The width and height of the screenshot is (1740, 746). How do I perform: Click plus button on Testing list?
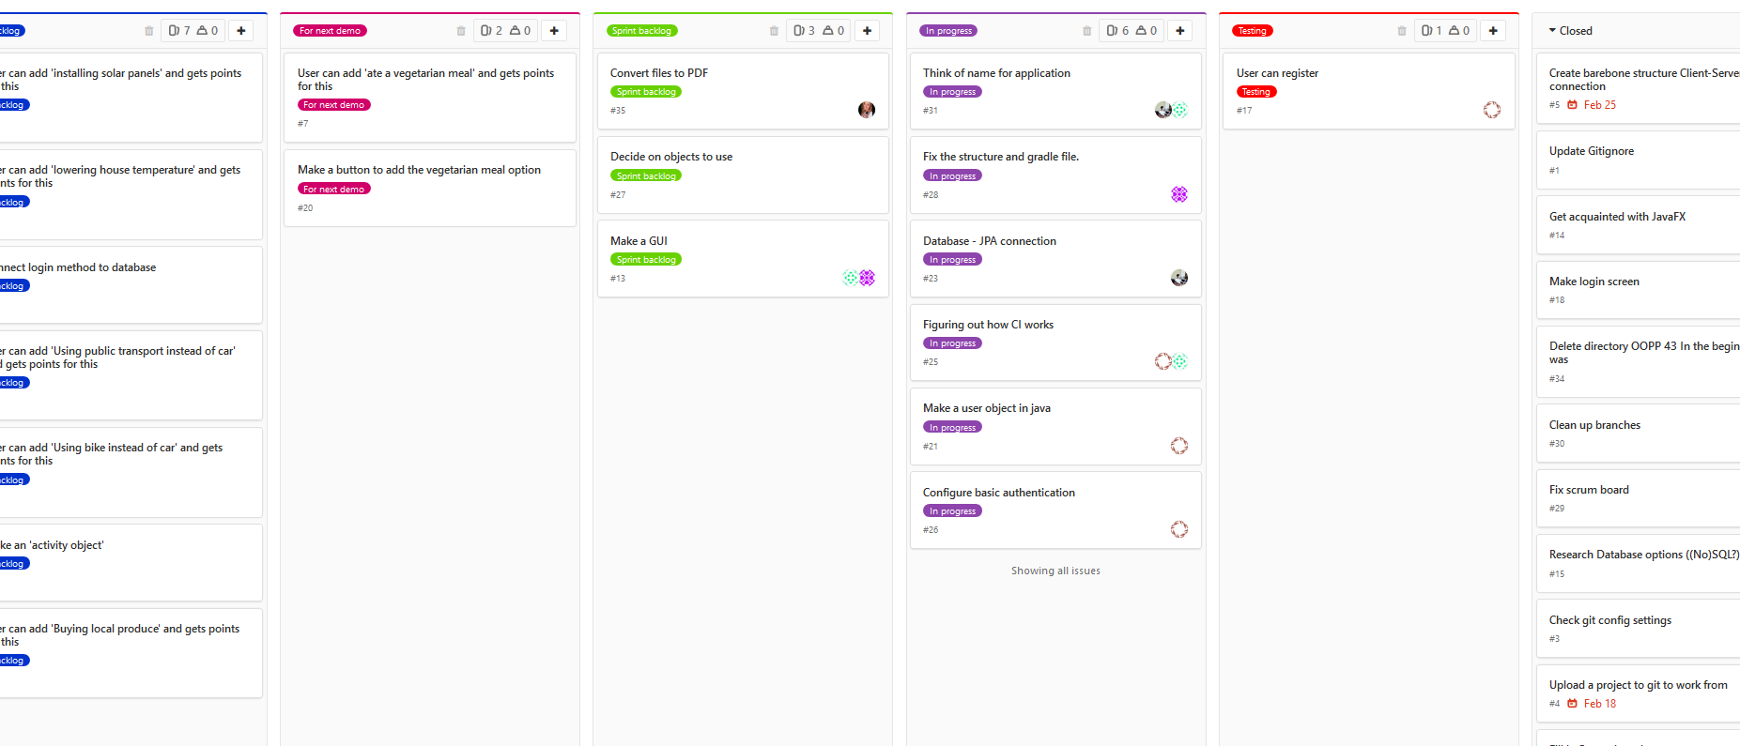pos(1492,31)
